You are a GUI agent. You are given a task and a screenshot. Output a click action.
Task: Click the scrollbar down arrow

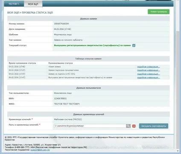(x=178, y=151)
